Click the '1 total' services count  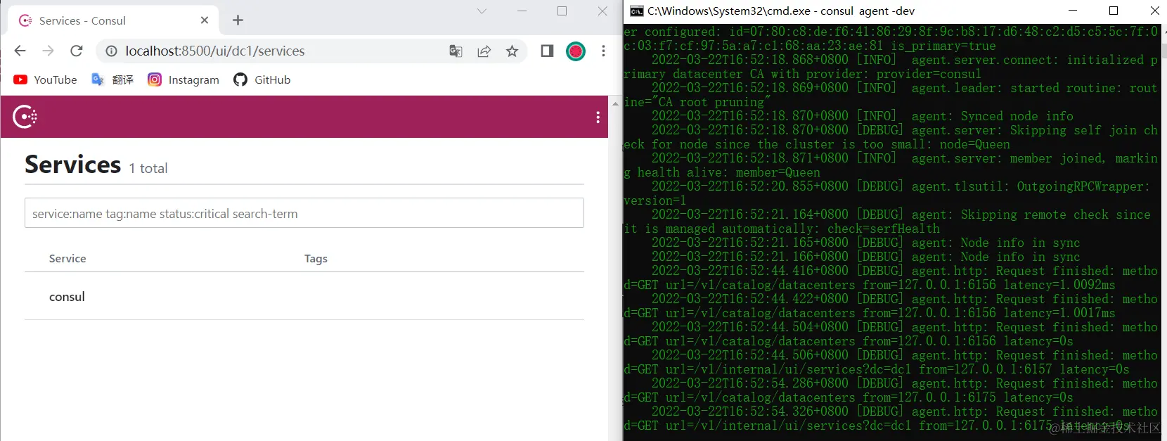pyautogui.click(x=148, y=168)
